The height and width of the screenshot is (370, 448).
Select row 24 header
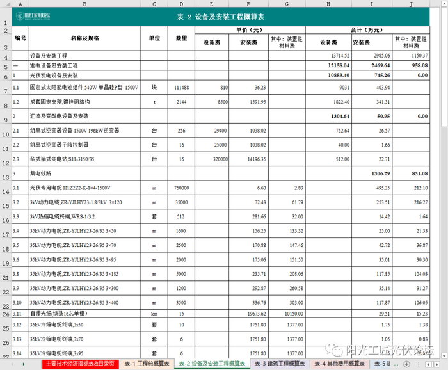[x=6, y=314]
